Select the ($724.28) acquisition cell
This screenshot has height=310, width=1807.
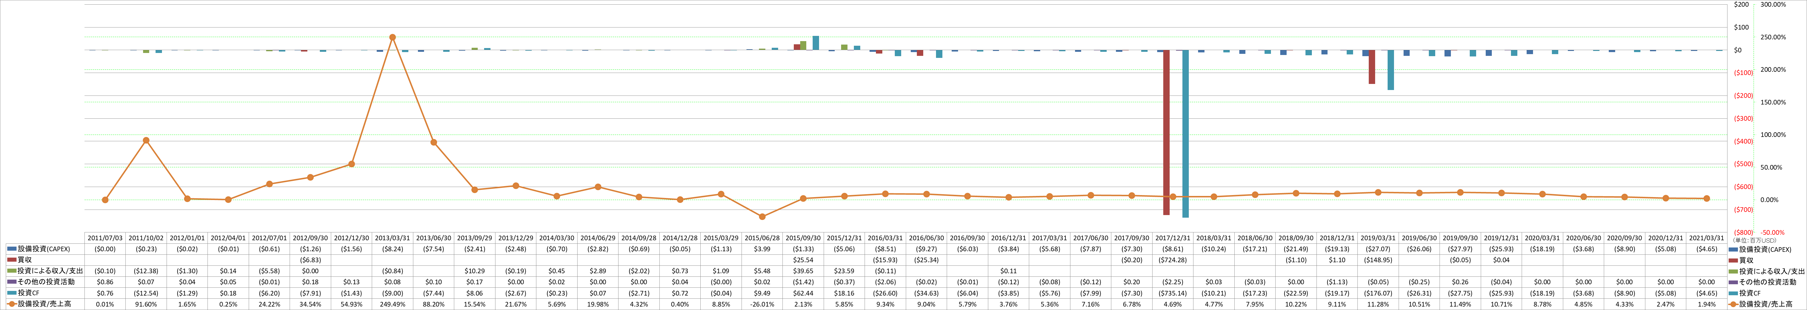click(1172, 260)
